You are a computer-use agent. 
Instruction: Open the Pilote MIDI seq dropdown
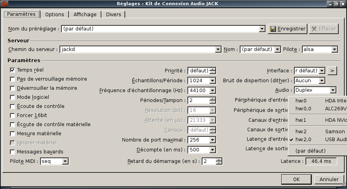[65, 161]
